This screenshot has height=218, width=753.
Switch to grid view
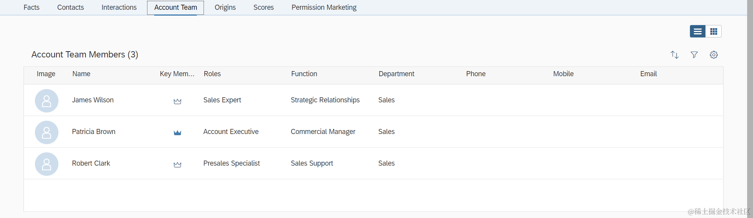pos(713,31)
